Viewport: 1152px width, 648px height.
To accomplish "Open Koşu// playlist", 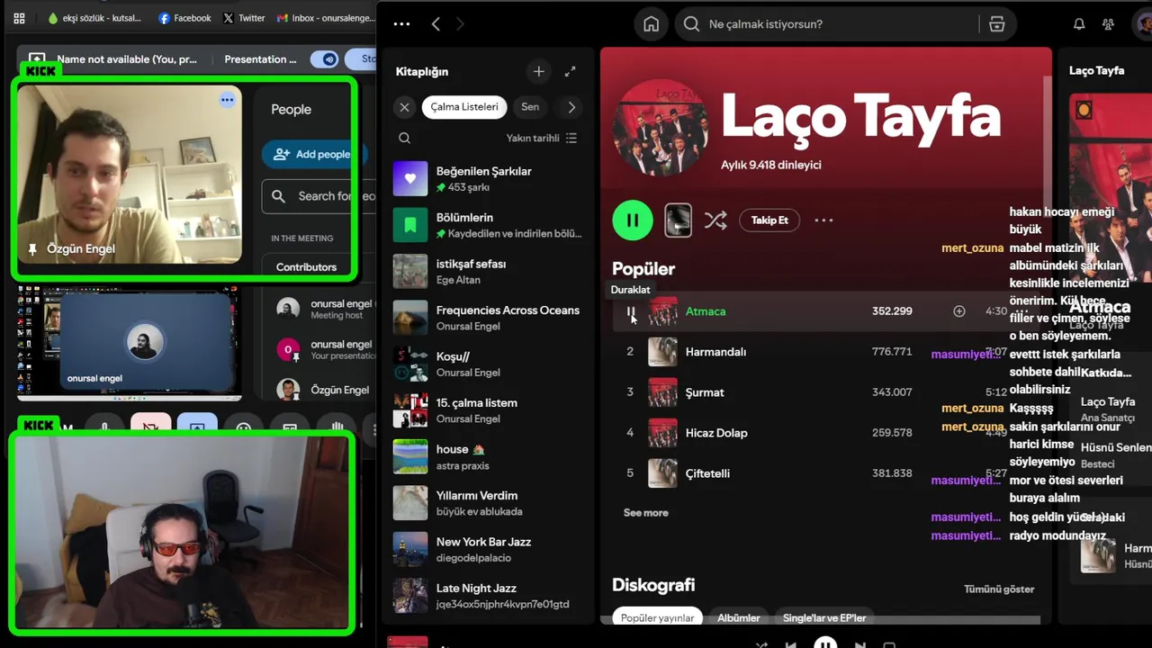I will [489, 364].
